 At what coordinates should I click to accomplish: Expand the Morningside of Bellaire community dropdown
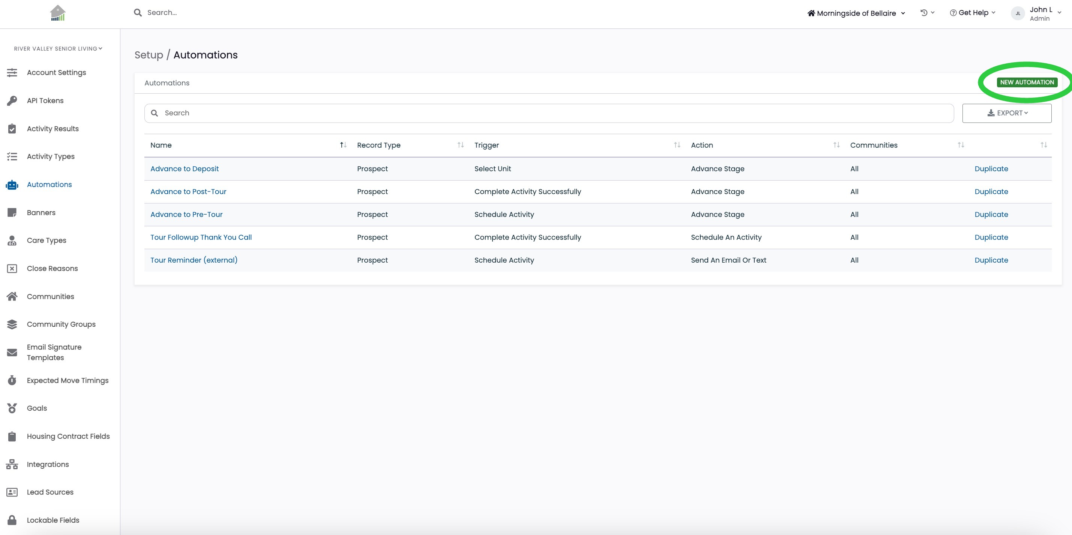click(x=856, y=13)
